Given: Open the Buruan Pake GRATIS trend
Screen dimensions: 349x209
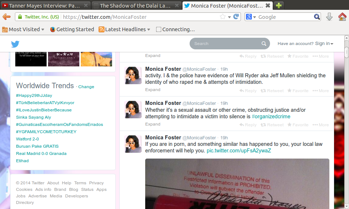Looking at the screenshot, I should click(37, 146).
